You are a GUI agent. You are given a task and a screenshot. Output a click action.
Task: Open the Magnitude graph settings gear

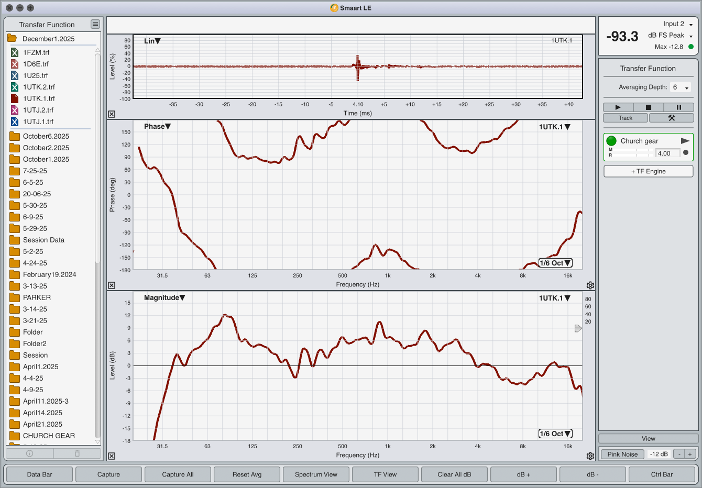click(590, 456)
